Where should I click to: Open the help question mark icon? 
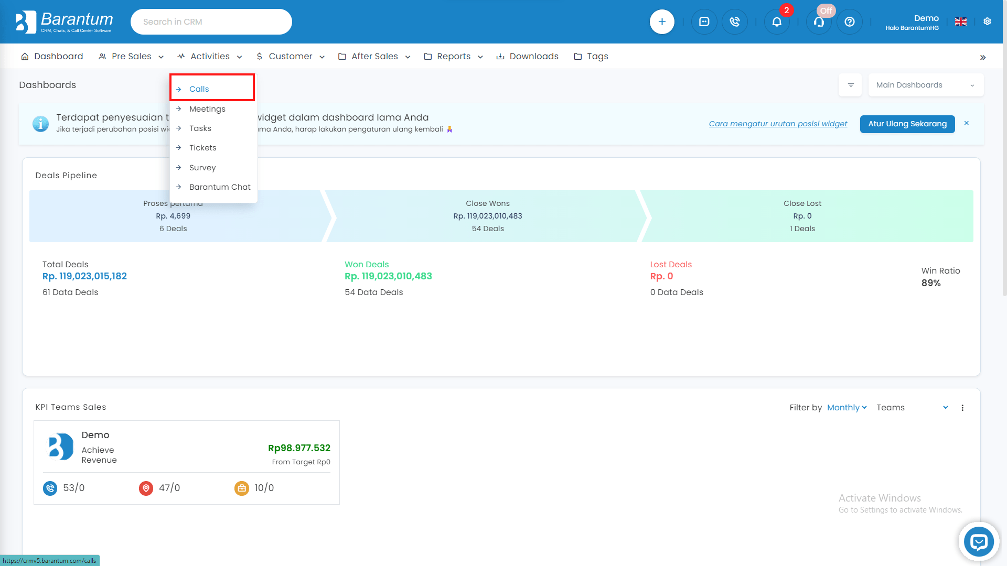tap(850, 21)
